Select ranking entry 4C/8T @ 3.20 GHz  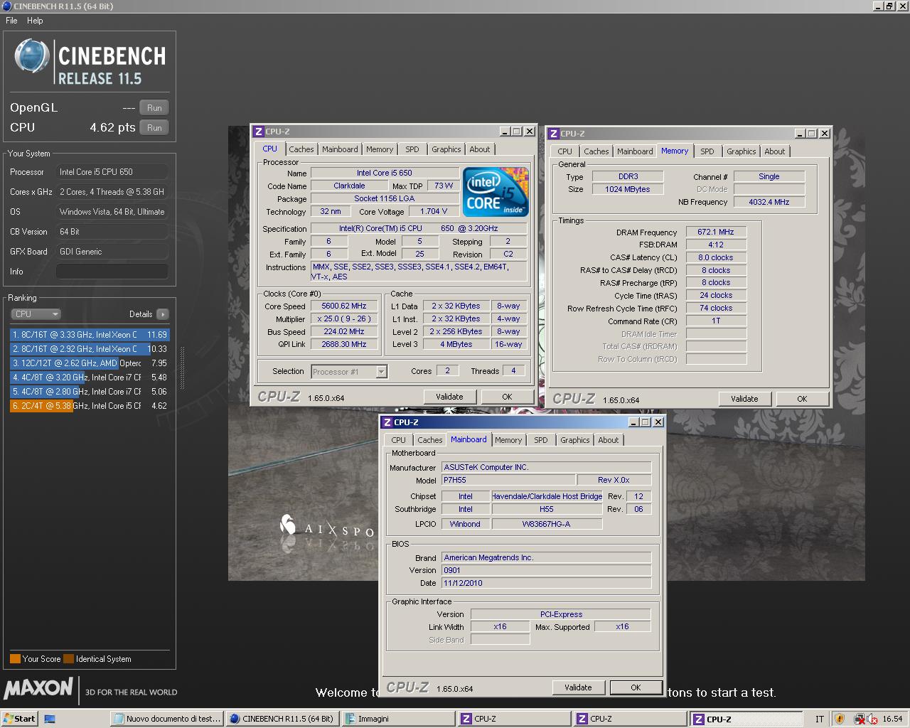pos(90,378)
